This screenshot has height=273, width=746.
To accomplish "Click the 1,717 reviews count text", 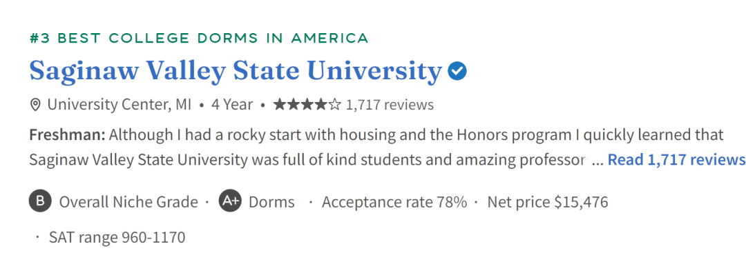I will (x=390, y=105).
